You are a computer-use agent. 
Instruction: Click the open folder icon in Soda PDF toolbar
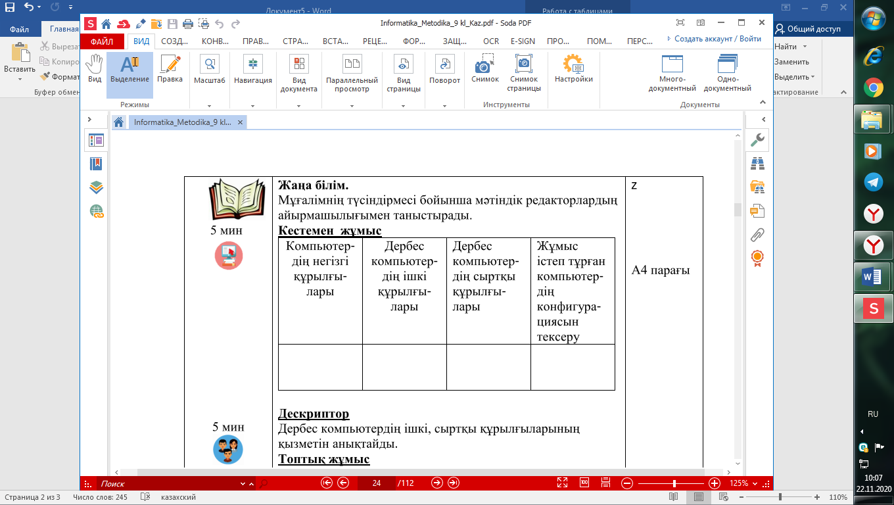156,24
